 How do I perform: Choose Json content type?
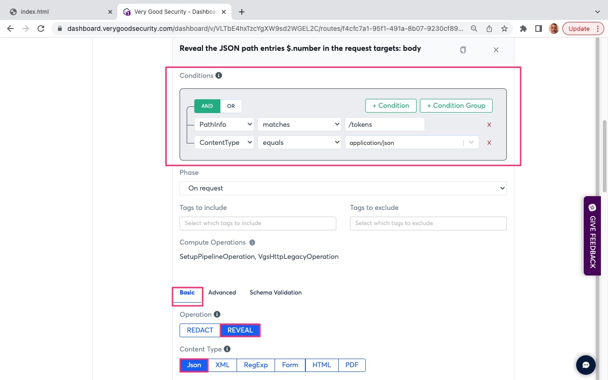click(194, 365)
